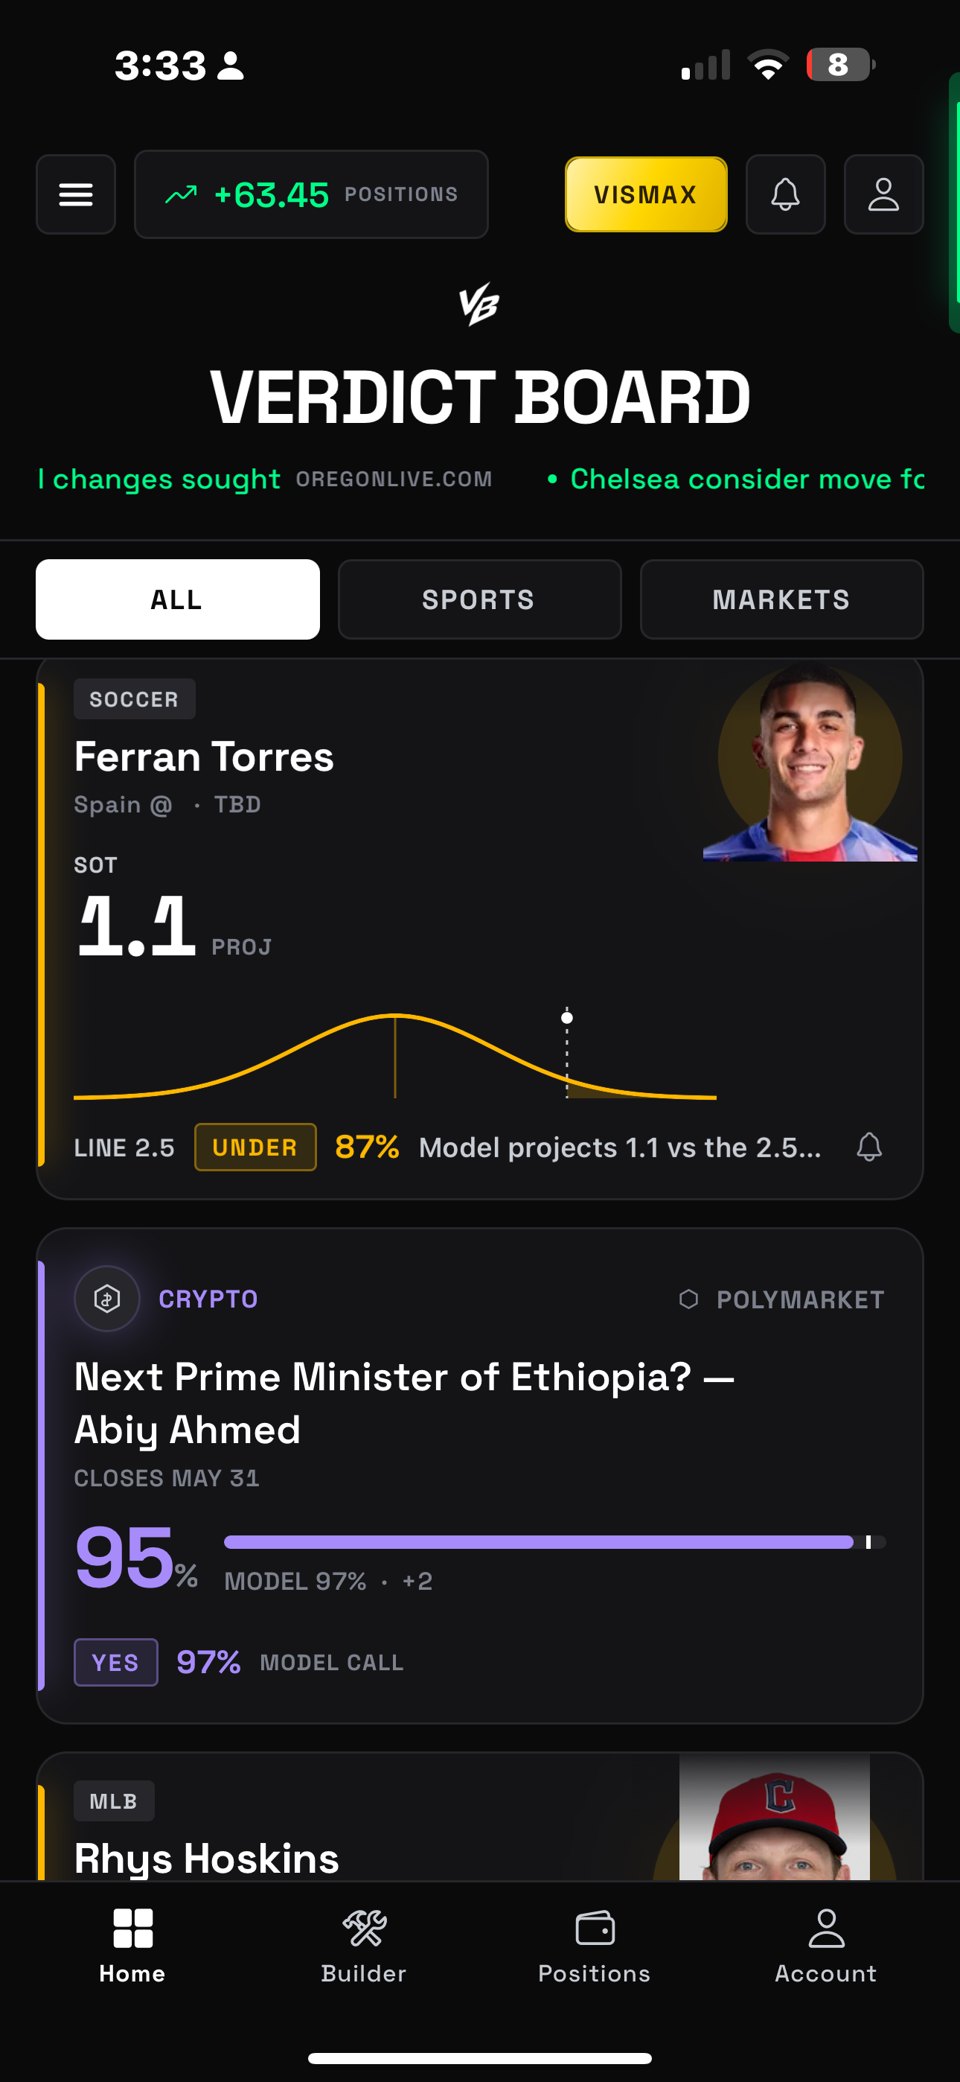
Task: Tap the YES model call badge
Action: 115,1663
